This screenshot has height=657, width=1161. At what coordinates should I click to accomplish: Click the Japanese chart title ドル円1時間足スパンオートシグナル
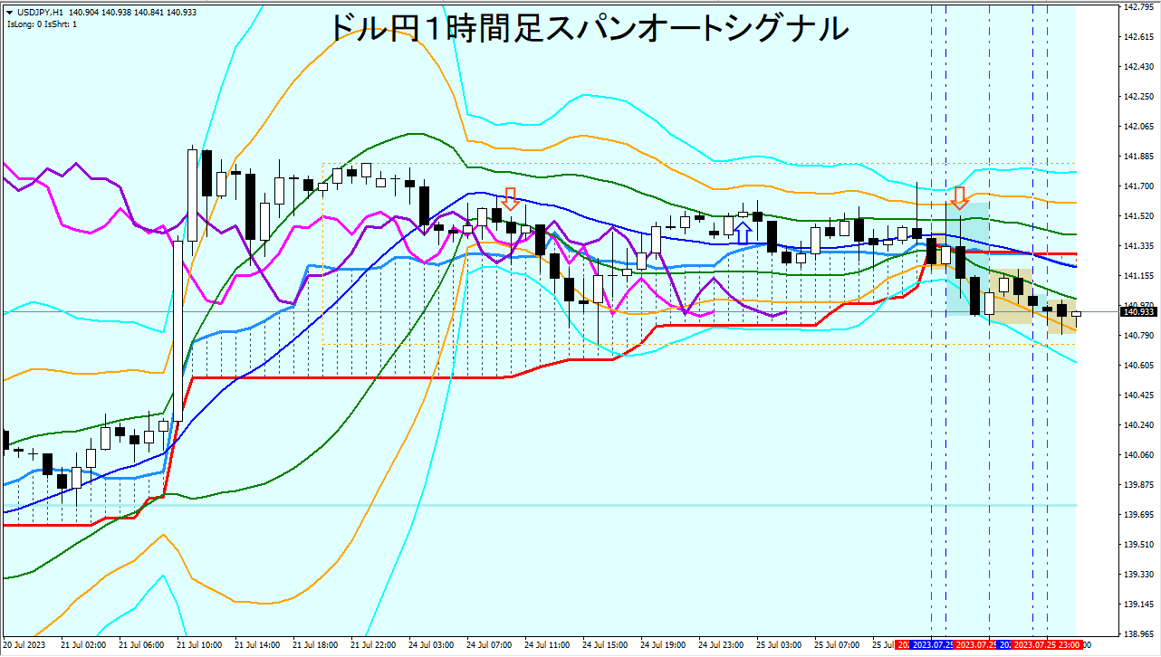click(588, 28)
